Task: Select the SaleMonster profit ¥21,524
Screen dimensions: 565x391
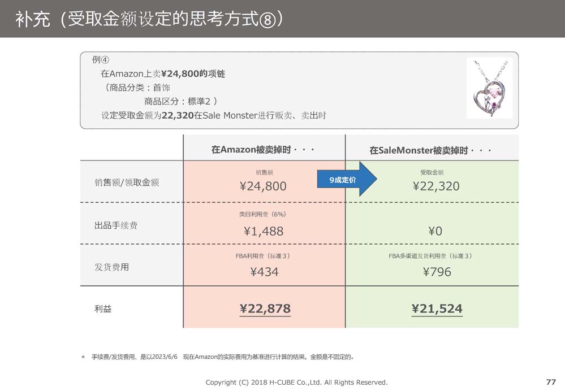Action: pyautogui.click(x=437, y=309)
